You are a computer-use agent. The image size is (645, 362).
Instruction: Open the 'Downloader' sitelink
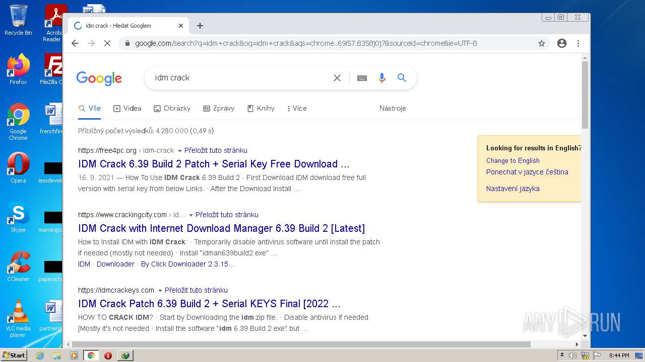tap(115, 264)
